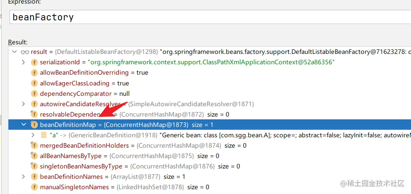Select SimpleAutowireCandidateResolver@1871 value
The width and height of the screenshot is (411, 194).
point(191,104)
